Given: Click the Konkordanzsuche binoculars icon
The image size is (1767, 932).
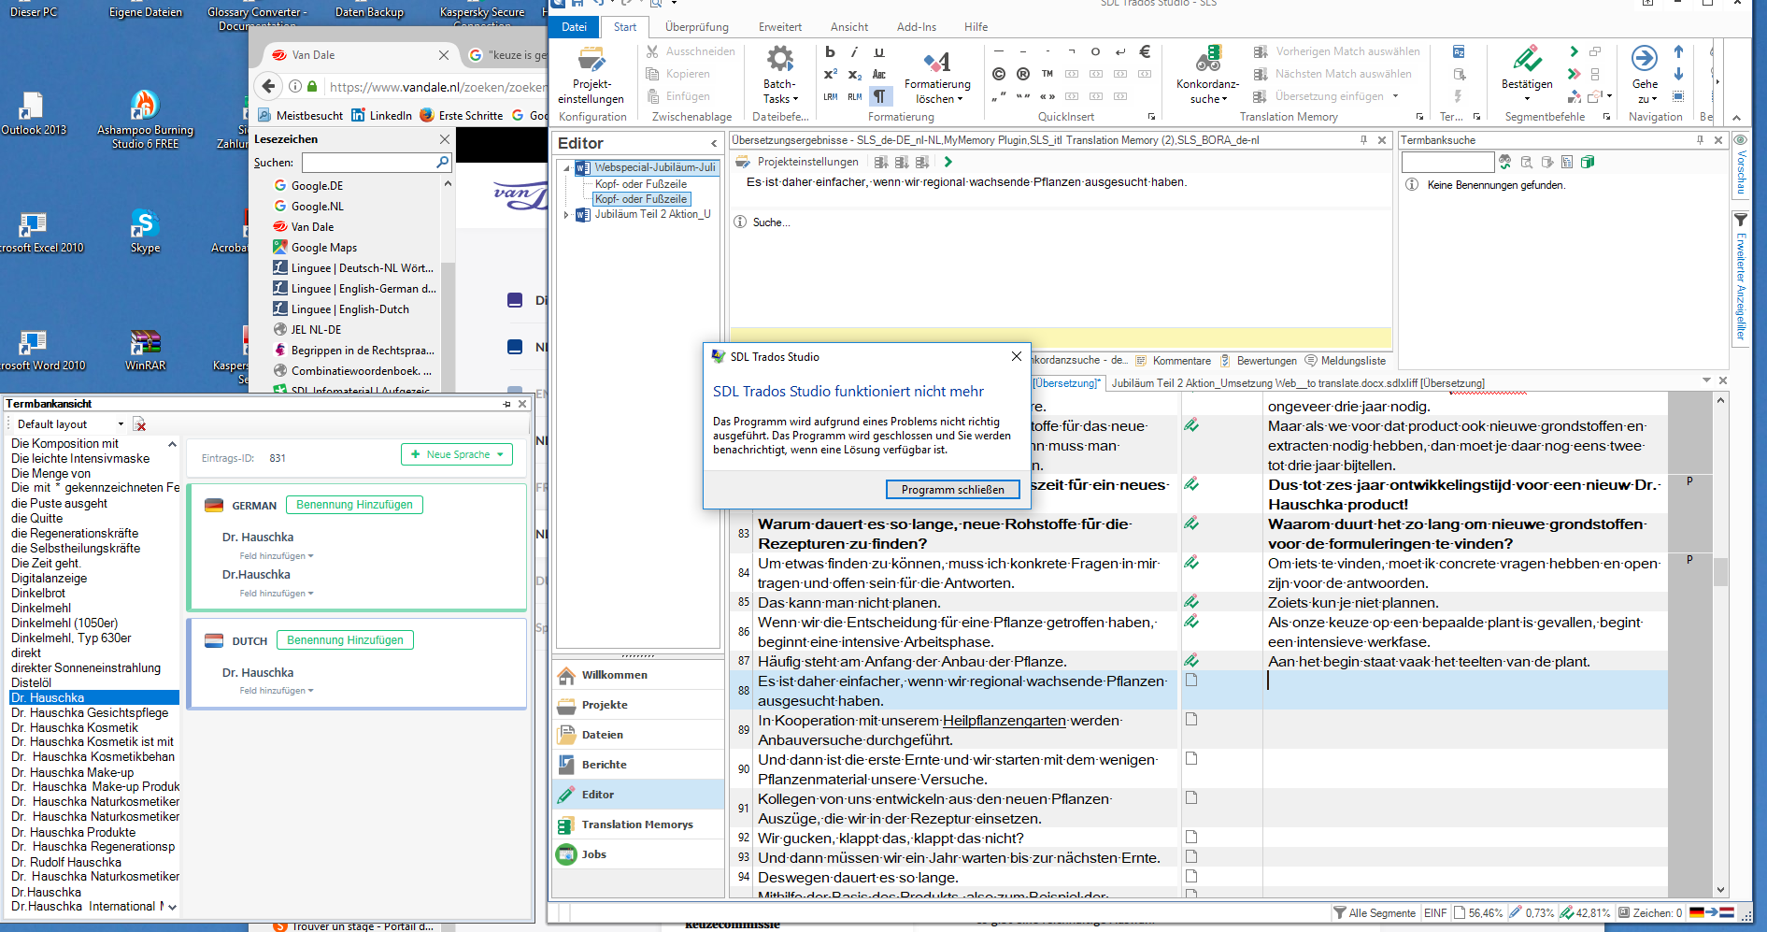Looking at the screenshot, I should 1208,58.
